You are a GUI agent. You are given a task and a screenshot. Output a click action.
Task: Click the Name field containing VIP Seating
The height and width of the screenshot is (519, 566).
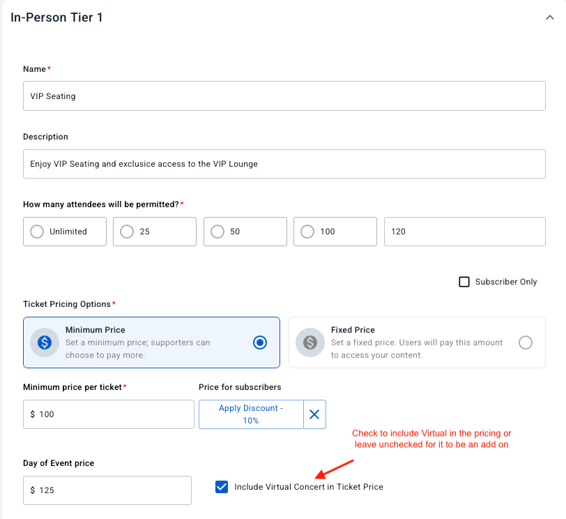coord(284,96)
